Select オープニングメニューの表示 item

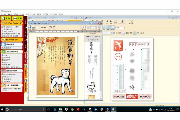11,27
